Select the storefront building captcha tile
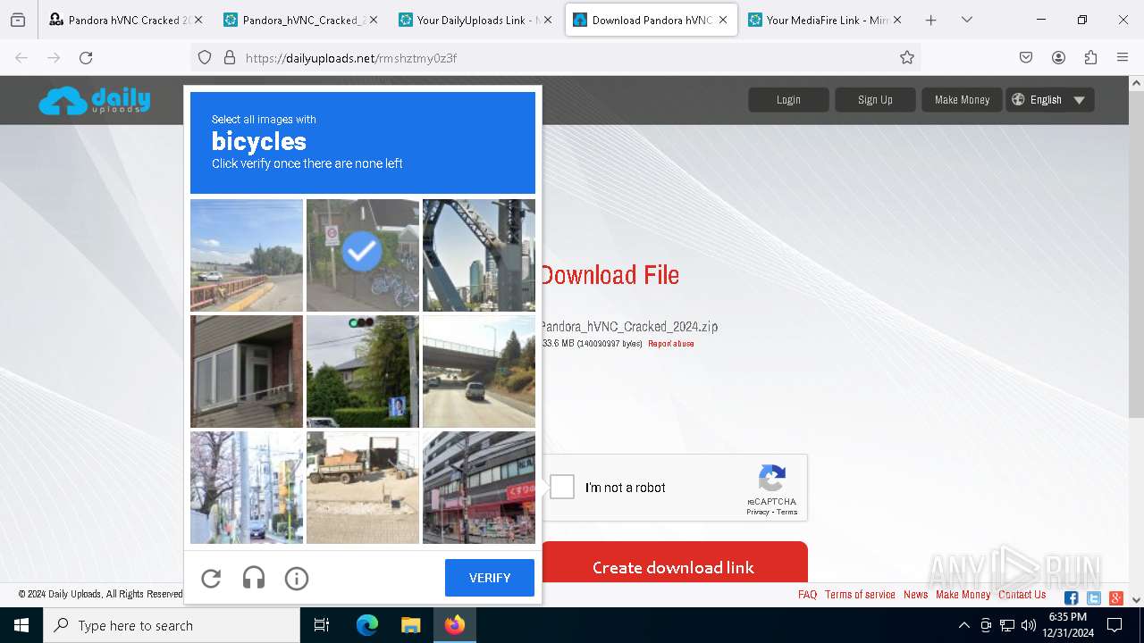The height and width of the screenshot is (643, 1144). pos(479,488)
